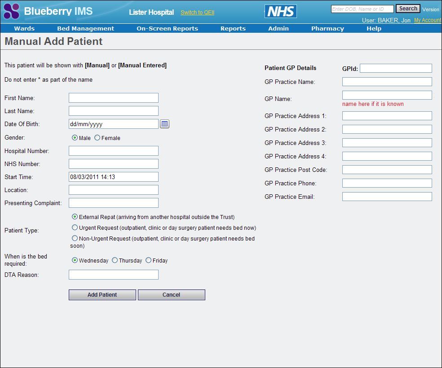
Task: Open the Wards menu
Action: click(24, 28)
